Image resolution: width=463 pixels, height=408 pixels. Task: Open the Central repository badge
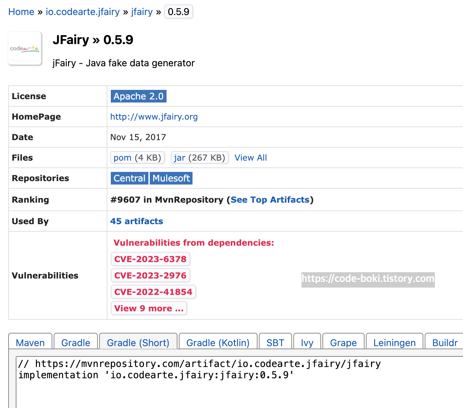point(130,178)
